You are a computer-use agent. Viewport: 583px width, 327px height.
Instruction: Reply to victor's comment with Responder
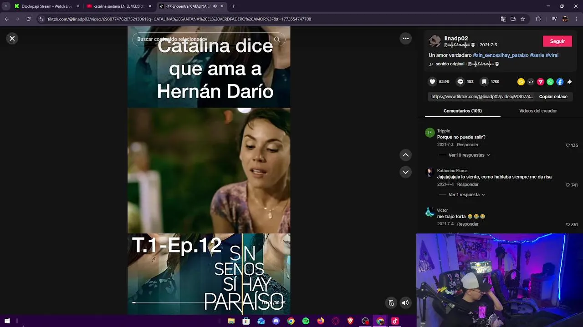tap(468, 224)
